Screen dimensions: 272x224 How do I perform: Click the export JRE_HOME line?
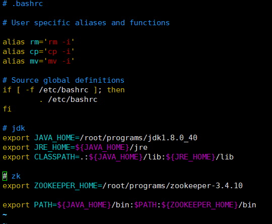pyautogui.click(x=75, y=147)
